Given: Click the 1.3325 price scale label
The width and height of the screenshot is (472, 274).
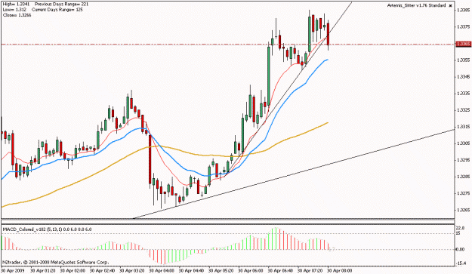Looking at the screenshot, I should (x=463, y=110).
